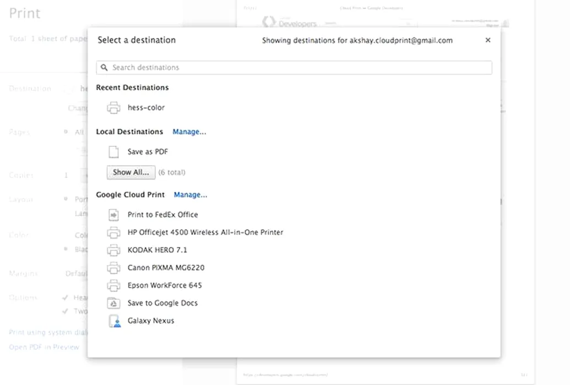Image resolution: width=570 pixels, height=385 pixels.
Task: Toggle Two-sided checkbox in Print panel
Action: coord(66,311)
